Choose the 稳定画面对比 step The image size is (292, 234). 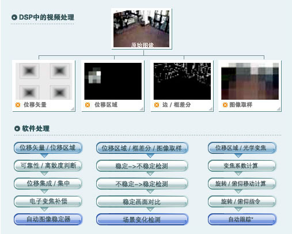click(142, 201)
